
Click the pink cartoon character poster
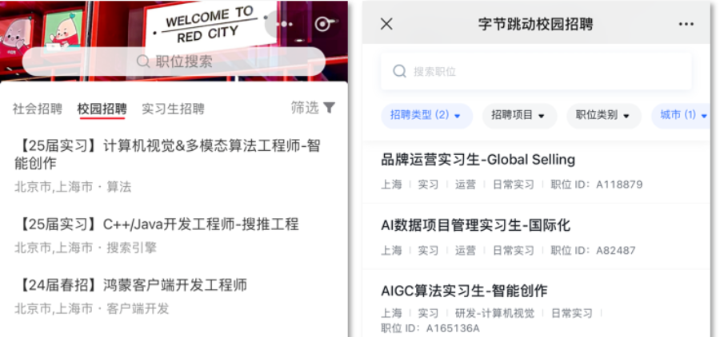pyautogui.click(x=14, y=37)
